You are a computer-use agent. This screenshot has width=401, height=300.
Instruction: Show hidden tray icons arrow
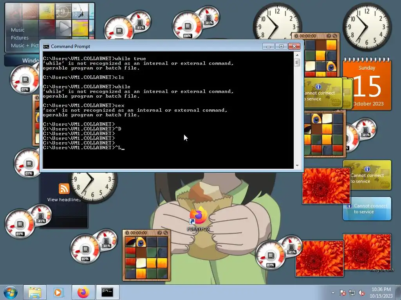[x=333, y=293]
